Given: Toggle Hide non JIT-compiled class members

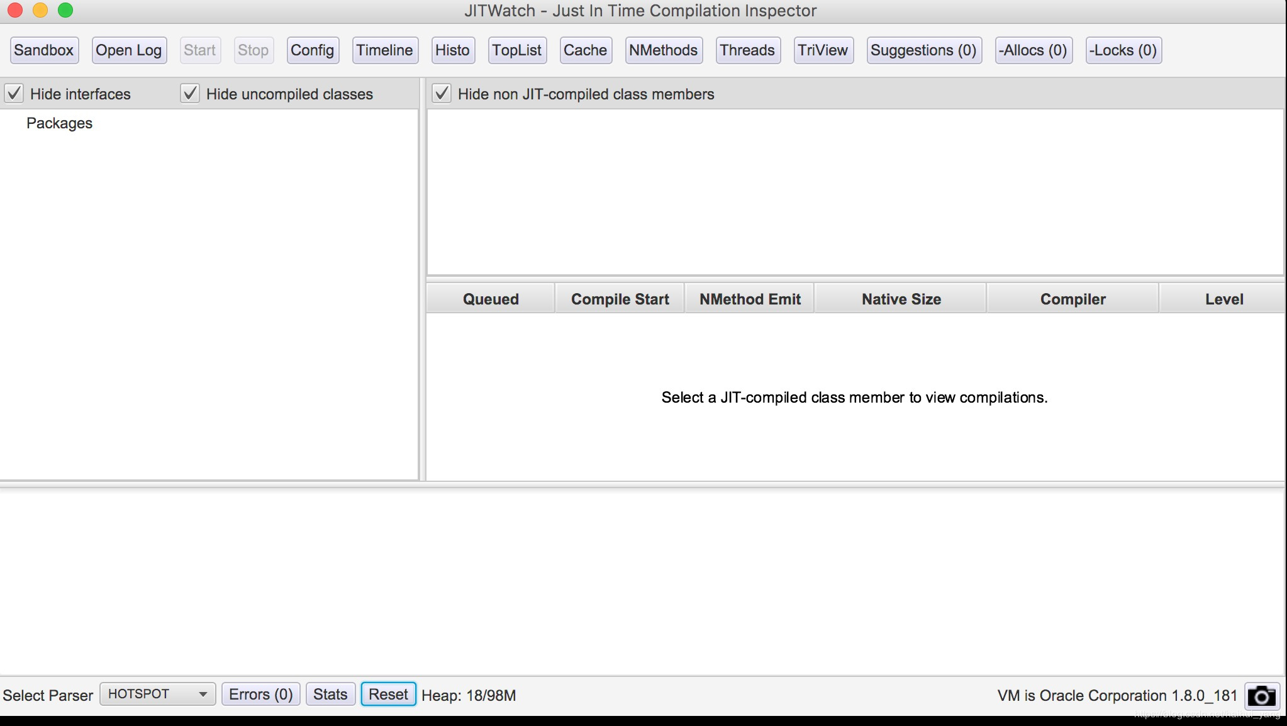Looking at the screenshot, I should pos(442,94).
